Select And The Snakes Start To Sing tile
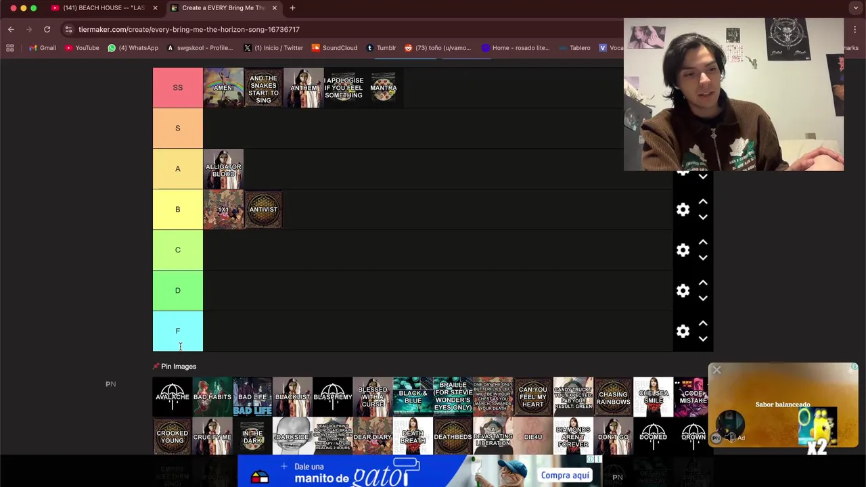 [x=263, y=88]
